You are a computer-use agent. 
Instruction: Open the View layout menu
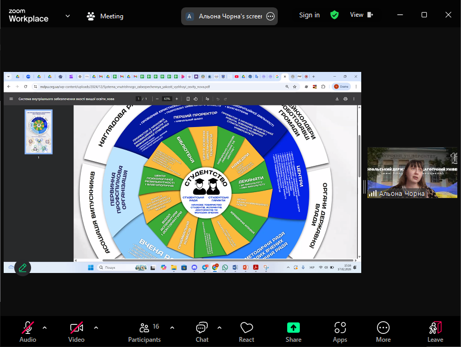click(x=361, y=15)
